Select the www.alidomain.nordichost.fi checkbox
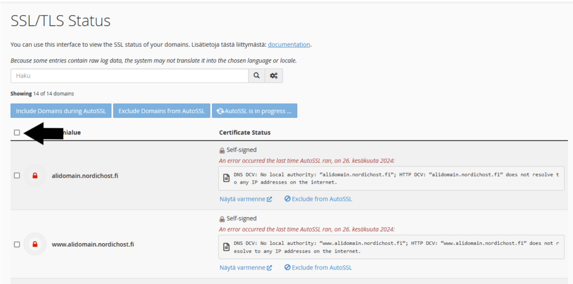Viewport: 573px width, 284px height. (17, 244)
